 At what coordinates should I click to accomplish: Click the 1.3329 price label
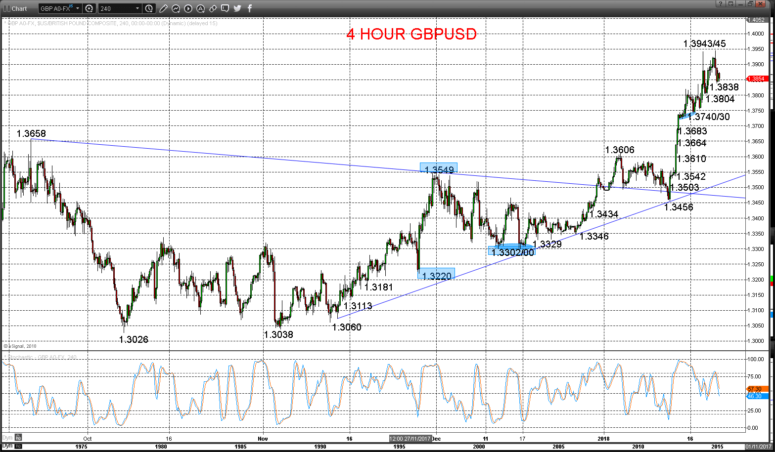(x=547, y=244)
